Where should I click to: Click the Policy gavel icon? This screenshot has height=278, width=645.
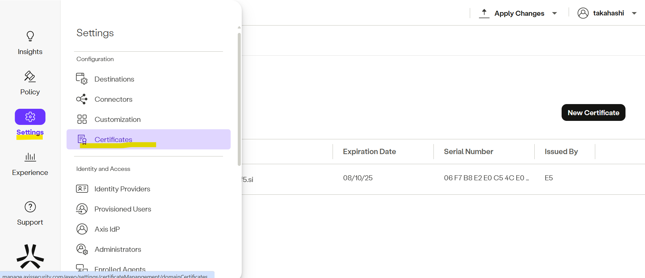pyautogui.click(x=30, y=77)
